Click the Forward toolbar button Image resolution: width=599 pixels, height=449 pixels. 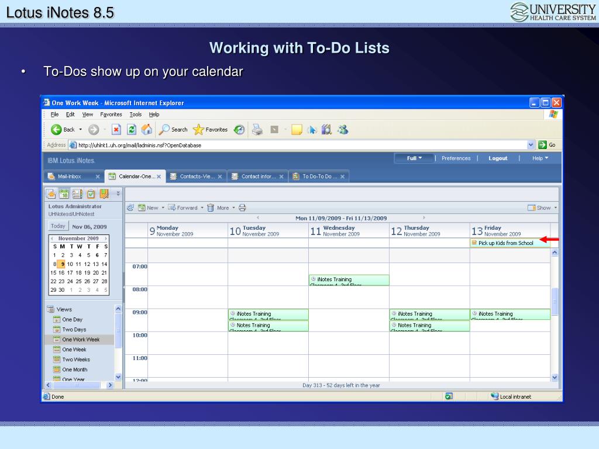point(183,208)
